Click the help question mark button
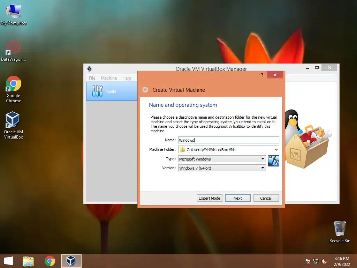The image size is (357, 268). pos(262,75)
